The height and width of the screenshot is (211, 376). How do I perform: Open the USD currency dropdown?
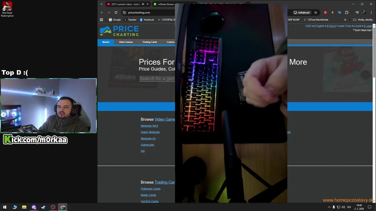click(x=309, y=26)
